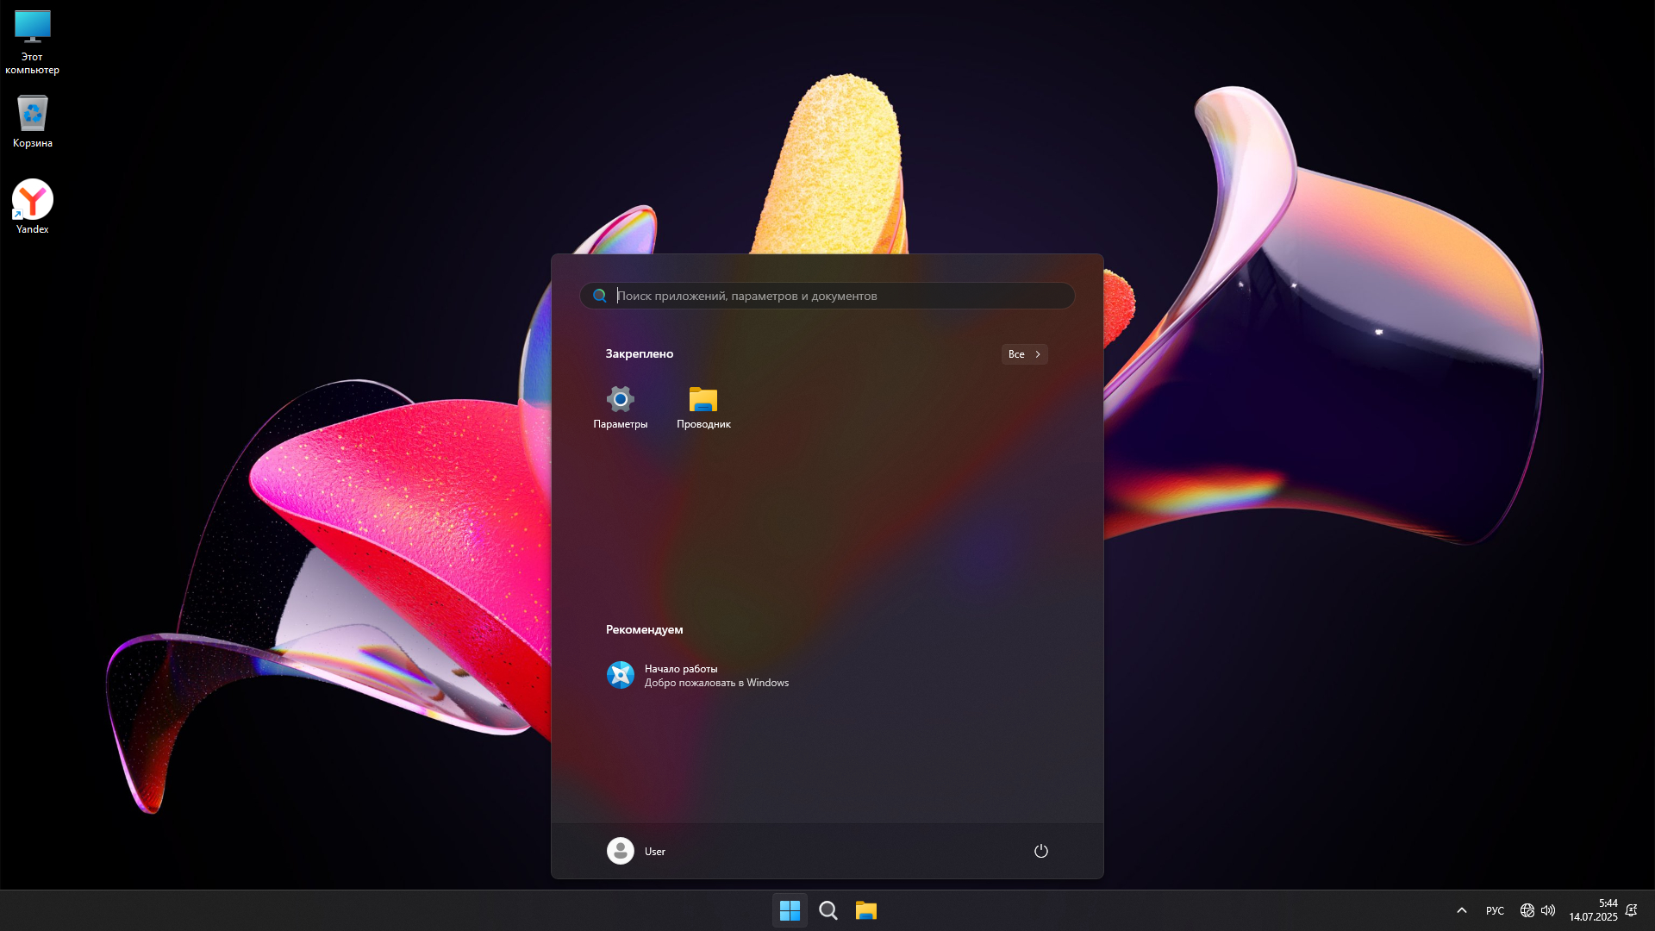Select Yandex browser desktop shortcut
1655x931 pixels.
point(32,205)
